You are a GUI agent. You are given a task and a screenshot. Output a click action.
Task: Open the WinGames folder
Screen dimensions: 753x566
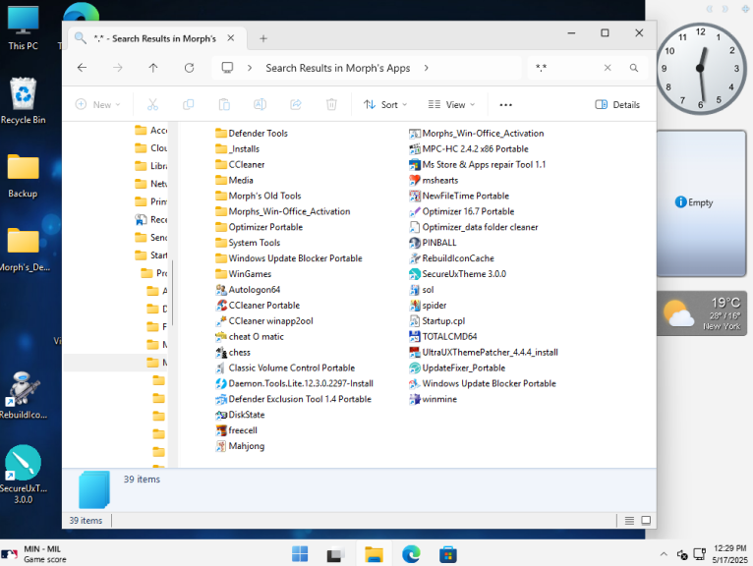pos(244,273)
